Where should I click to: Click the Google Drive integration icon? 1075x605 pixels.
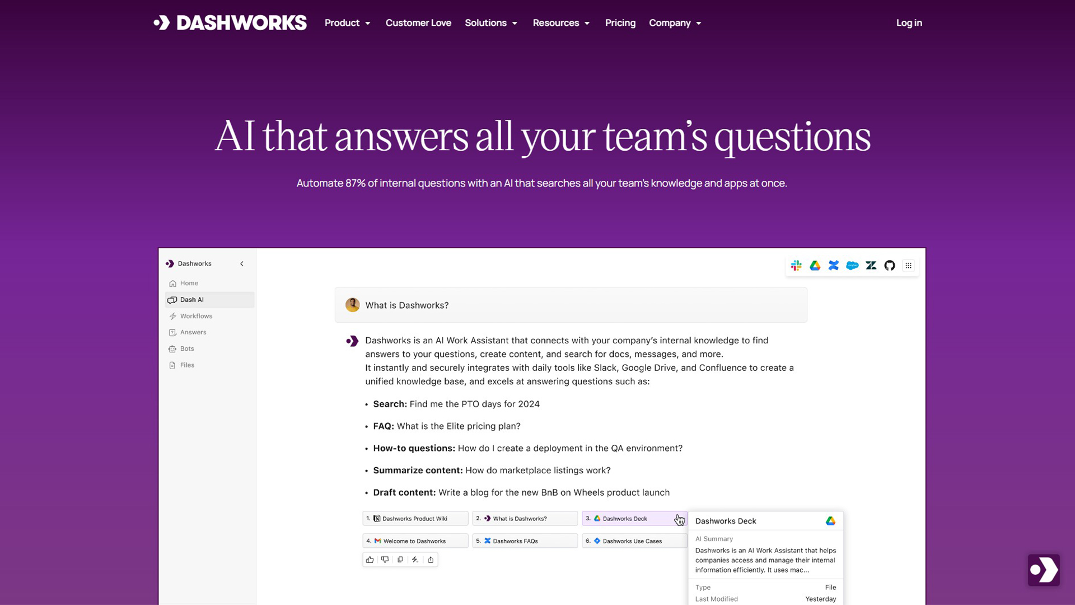click(x=815, y=266)
